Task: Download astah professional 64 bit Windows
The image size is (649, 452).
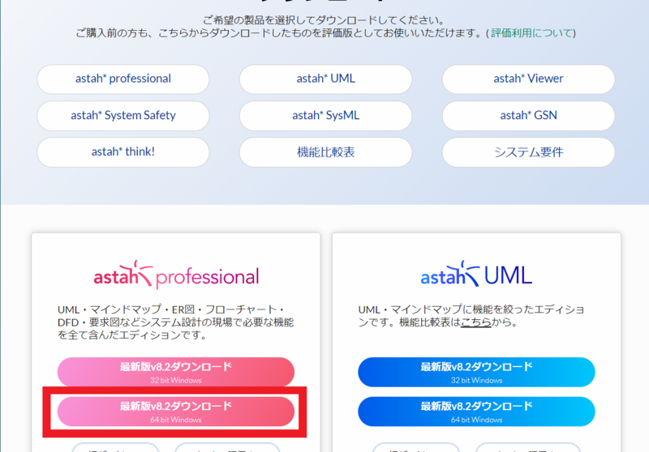Action: 176,411
